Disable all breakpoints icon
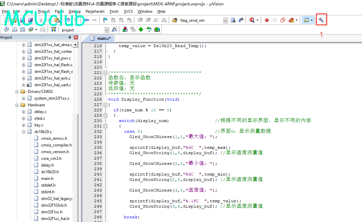The width and height of the screenshot is (362, 222). pyautogui.click(x=283, y=20)
